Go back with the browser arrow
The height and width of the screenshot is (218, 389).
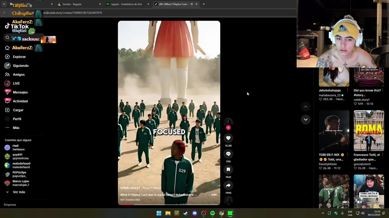pyautogui.click(x=4, y=13)
